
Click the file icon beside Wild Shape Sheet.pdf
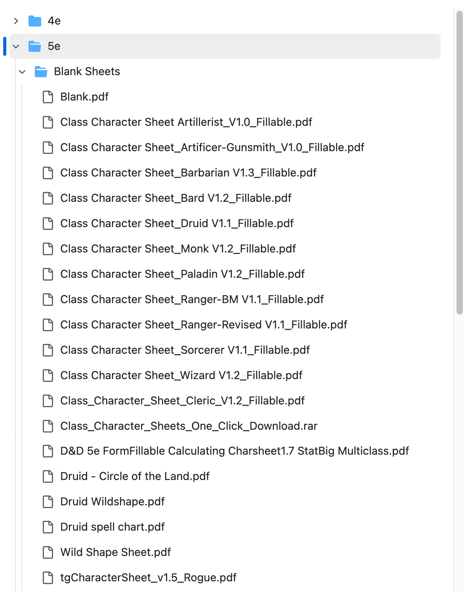tap(48, 552)
